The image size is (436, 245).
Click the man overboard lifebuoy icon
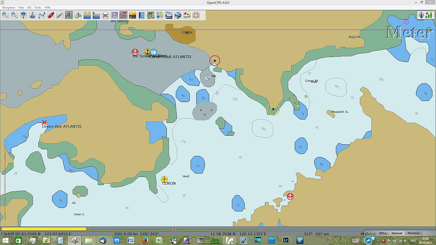click(196, 15)
